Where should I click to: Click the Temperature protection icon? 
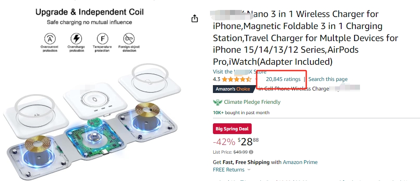(x=102, y=39)
